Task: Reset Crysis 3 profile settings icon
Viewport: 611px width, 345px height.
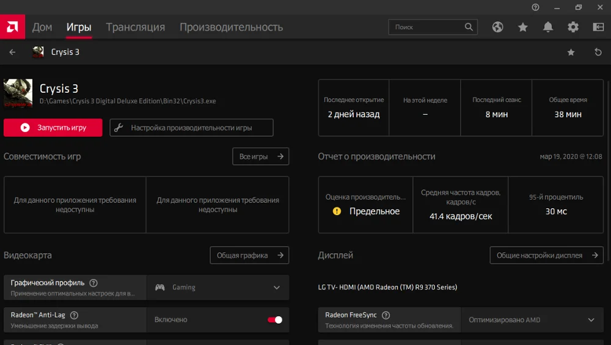Action: 598,52
